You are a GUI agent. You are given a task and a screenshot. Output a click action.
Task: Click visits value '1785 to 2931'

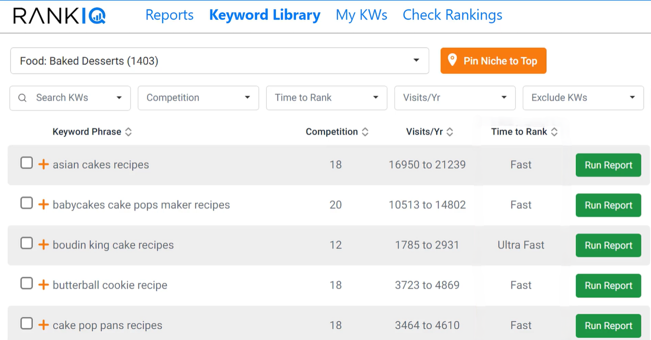pos(427,245)
